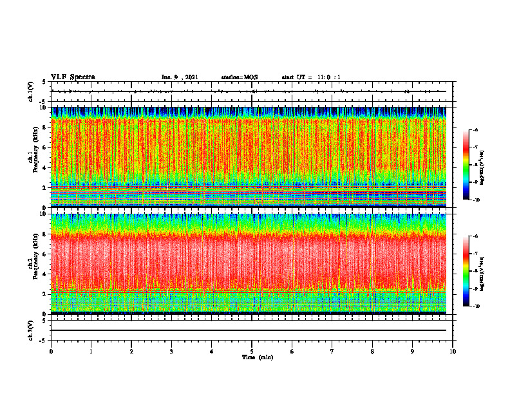Click the "ch.1(V)" waveform axis label

click(30, 91)
